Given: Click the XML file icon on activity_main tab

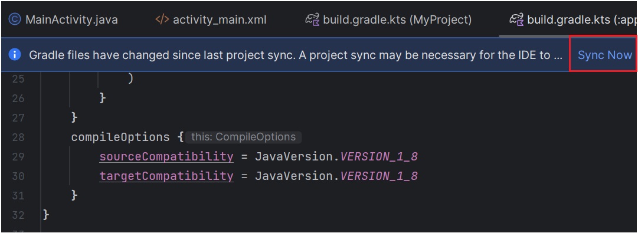Looking at the screenshot, I should pos(162,19).
